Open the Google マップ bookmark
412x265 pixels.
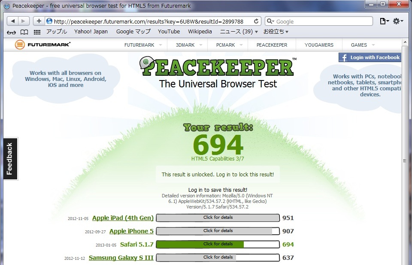pyautogui.click(x=133, y=32)
